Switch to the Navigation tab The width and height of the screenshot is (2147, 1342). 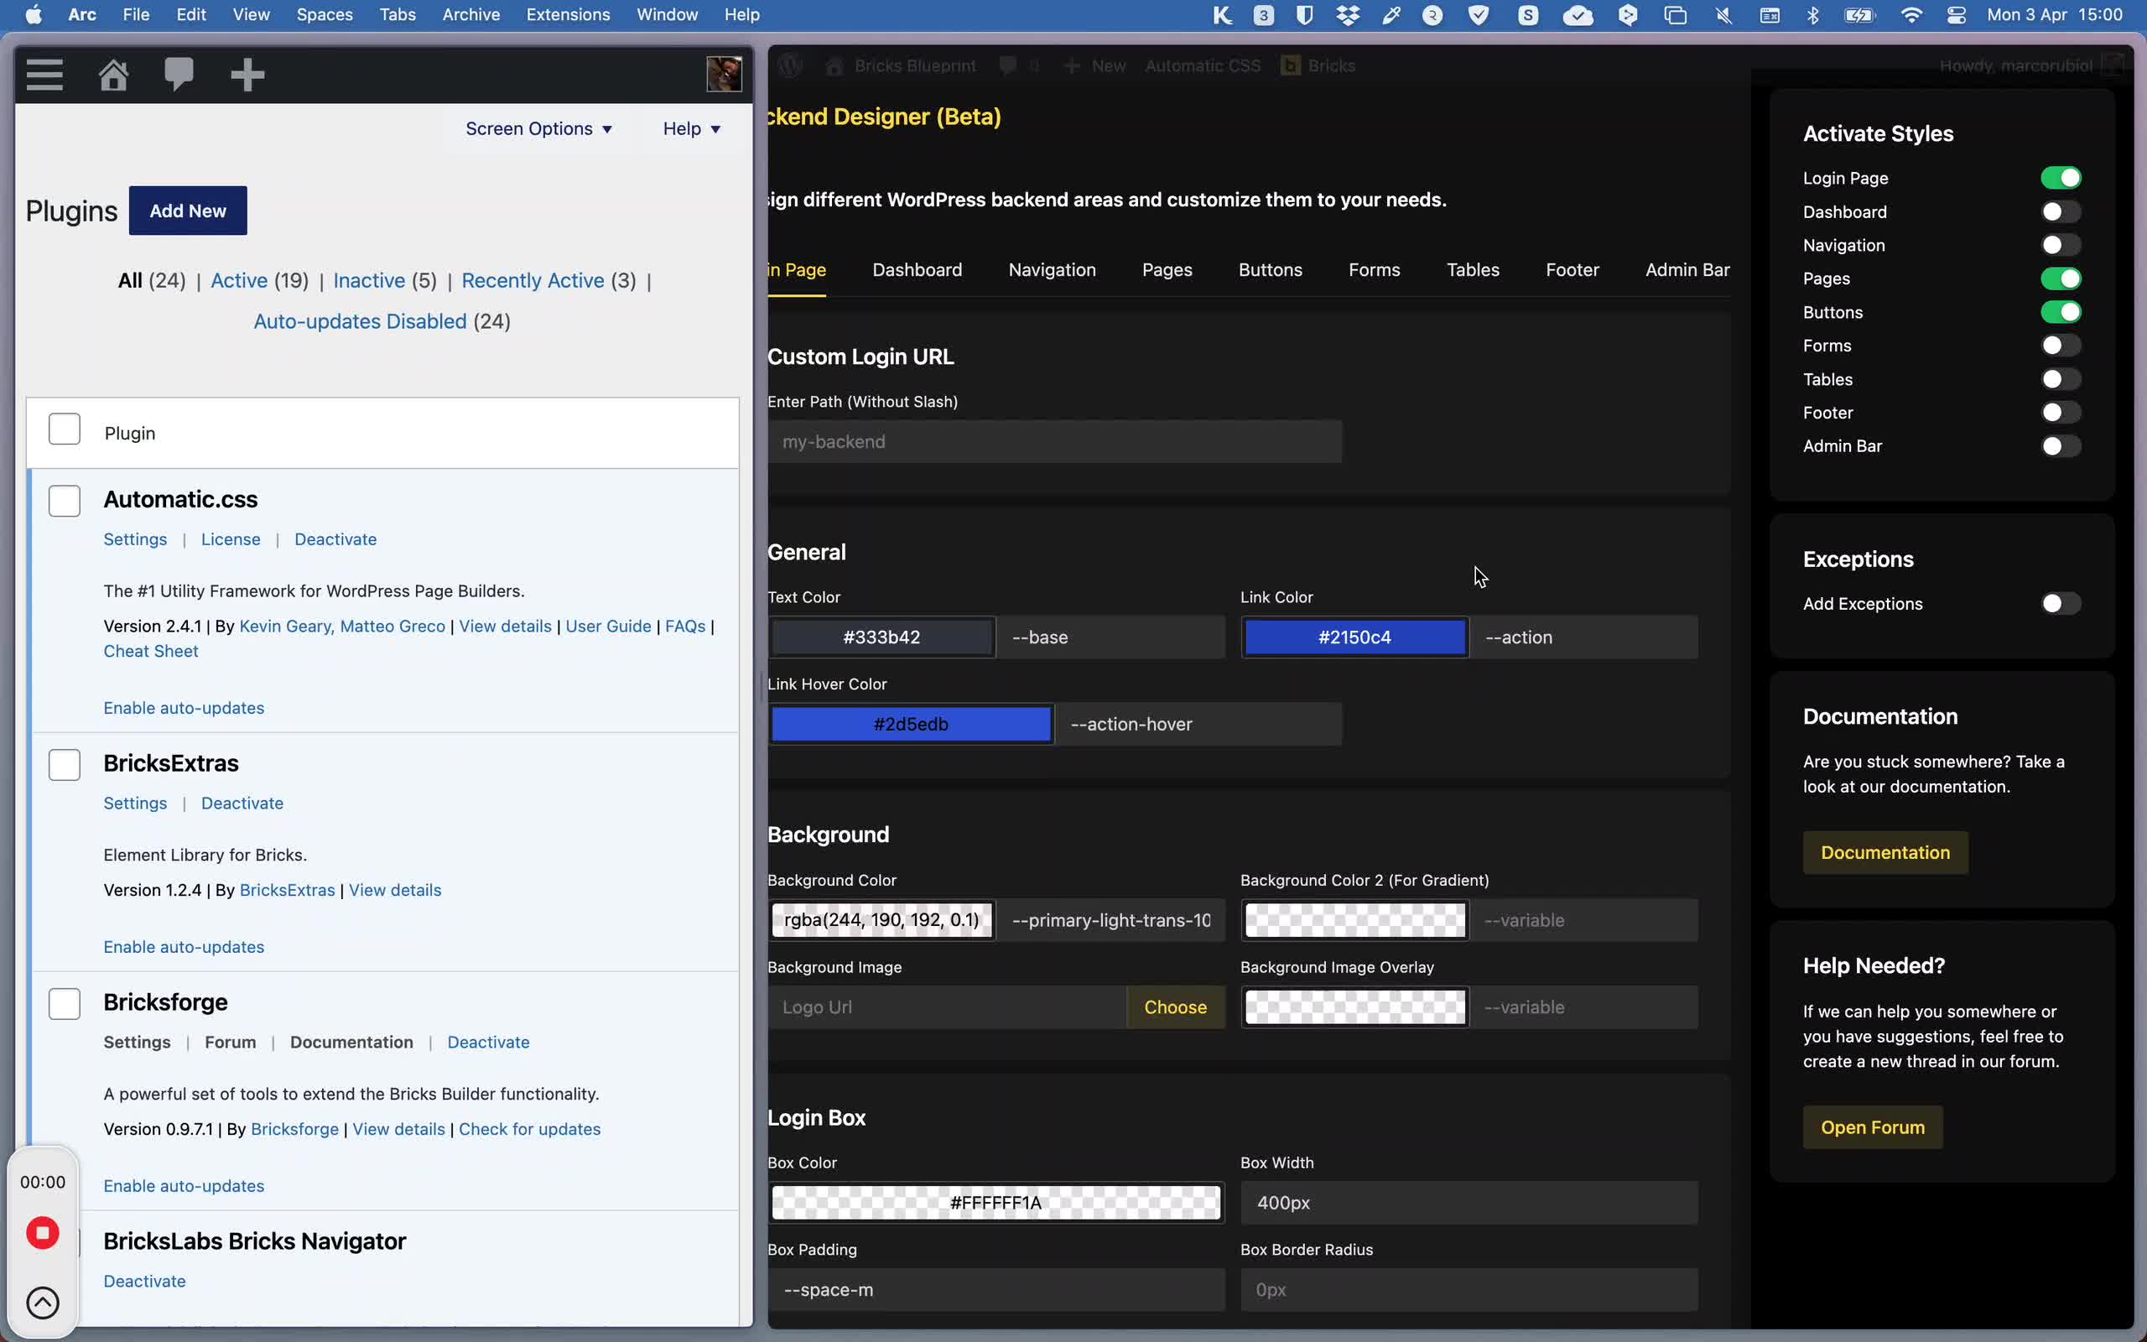(x=1053, y=270)
